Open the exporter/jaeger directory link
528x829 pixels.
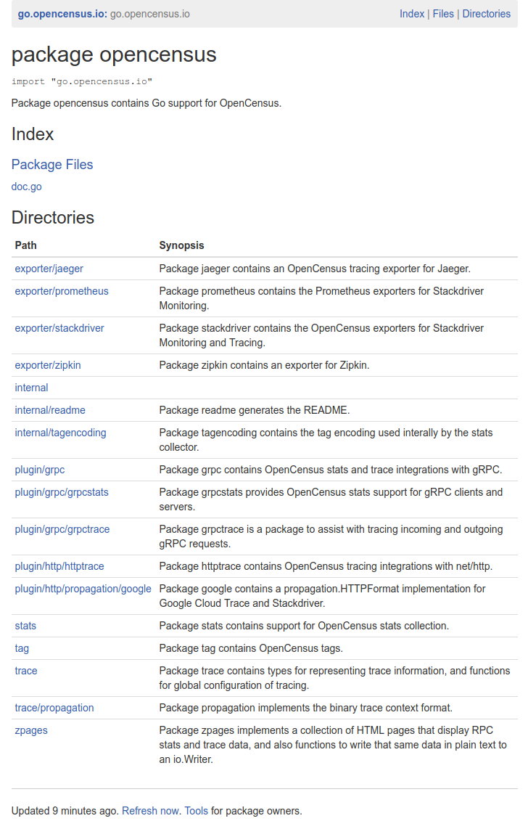tap(49, 269)
